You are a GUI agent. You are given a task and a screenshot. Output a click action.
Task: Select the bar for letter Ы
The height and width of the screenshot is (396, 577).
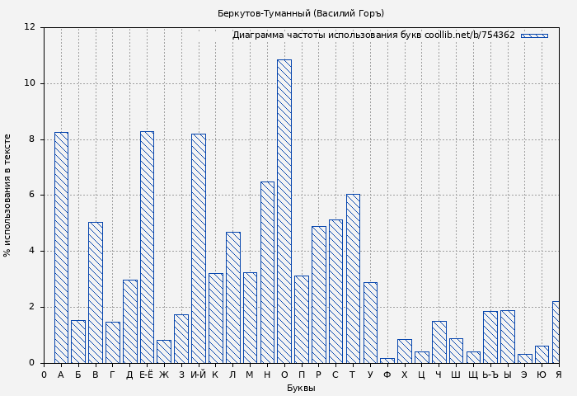click(507, 337)
